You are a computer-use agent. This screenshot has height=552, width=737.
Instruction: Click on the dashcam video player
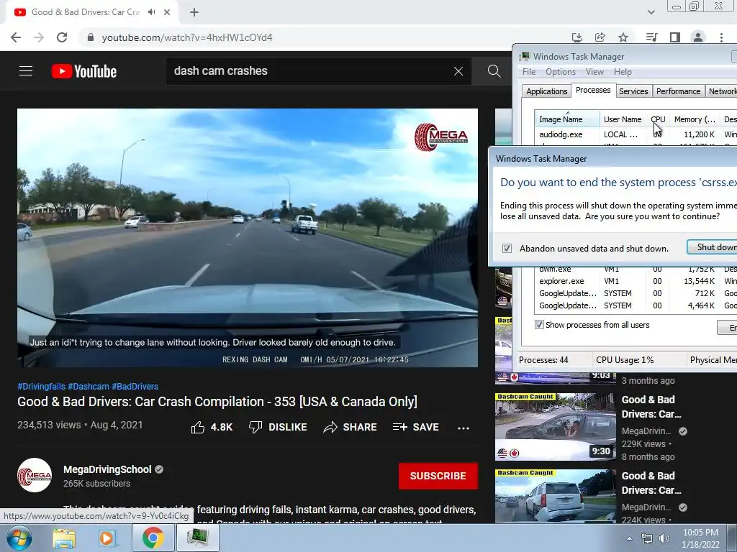248,238
